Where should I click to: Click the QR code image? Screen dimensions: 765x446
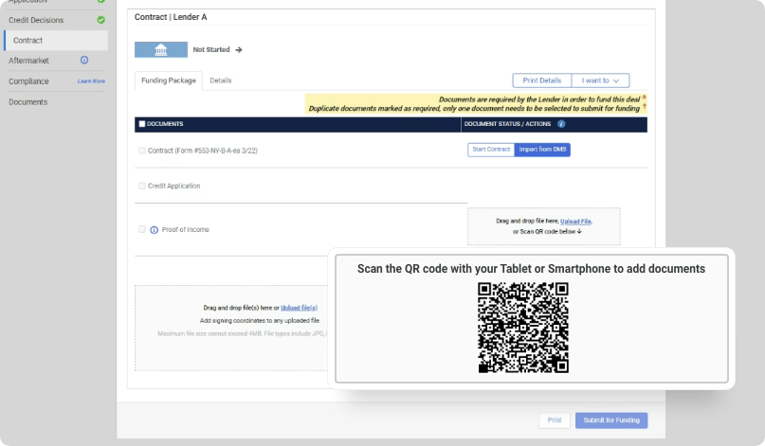click(x=522, y=328)
